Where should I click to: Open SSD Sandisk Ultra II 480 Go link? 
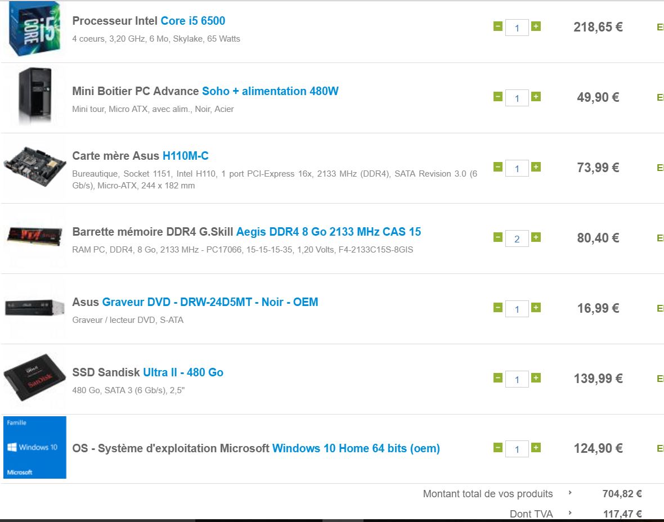(148, 372)
